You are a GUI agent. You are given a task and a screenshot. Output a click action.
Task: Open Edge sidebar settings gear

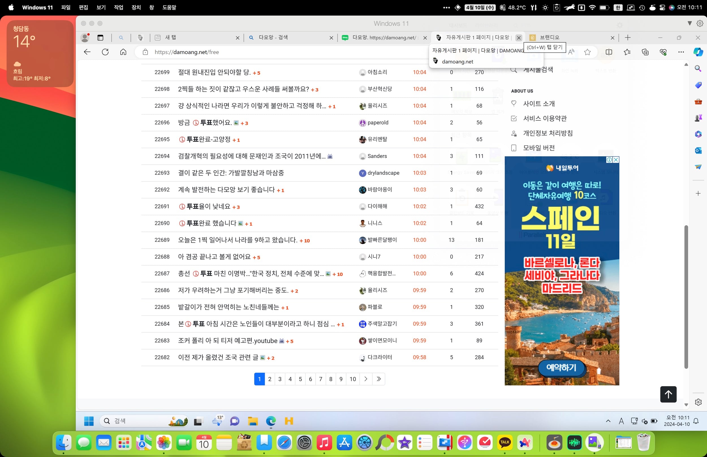tap(698, 402)
